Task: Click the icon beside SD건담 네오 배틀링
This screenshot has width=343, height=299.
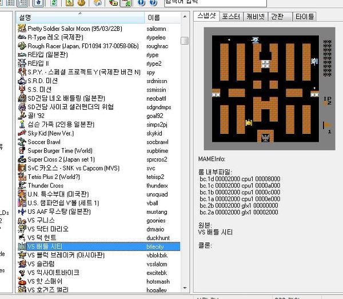Action: pos(22,98)
